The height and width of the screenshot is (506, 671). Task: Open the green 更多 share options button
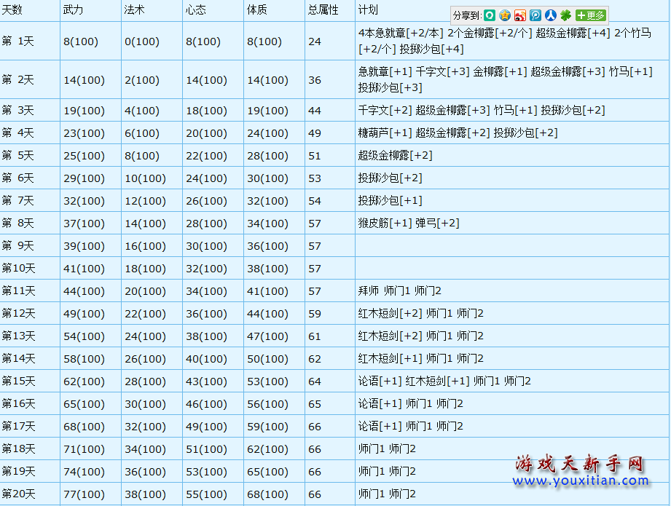click(590, 15)
